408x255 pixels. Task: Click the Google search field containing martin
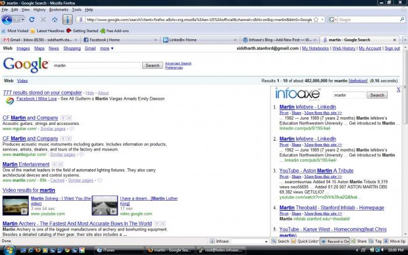97,65
